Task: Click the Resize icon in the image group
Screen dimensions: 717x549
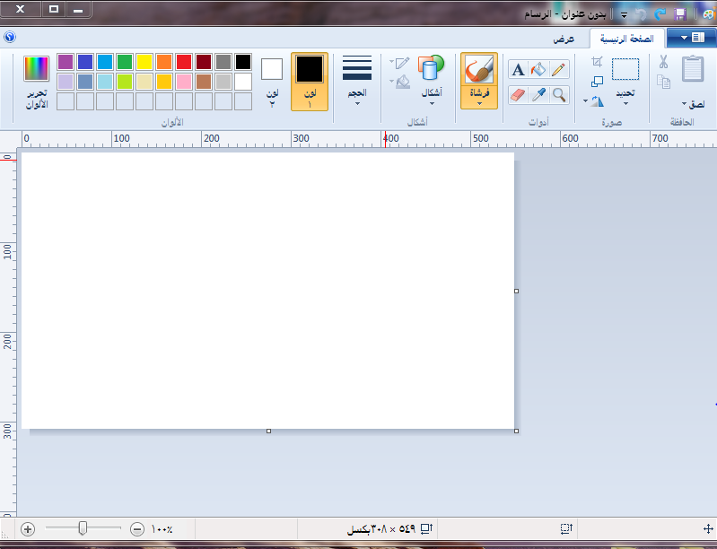Action: (598, 82)
